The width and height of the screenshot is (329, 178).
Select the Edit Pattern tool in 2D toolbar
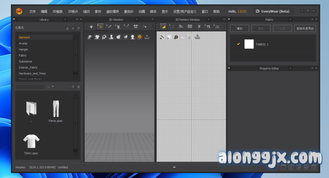click(172, 26)
